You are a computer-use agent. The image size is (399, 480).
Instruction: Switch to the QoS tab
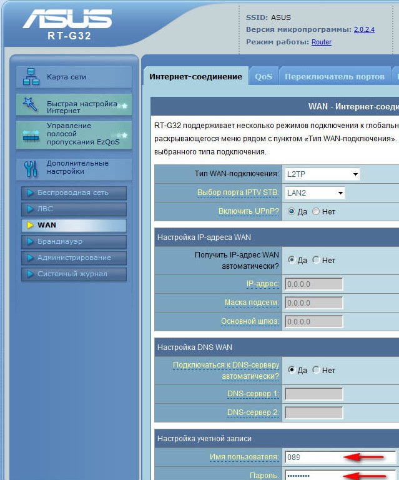[x=264, y=76]
